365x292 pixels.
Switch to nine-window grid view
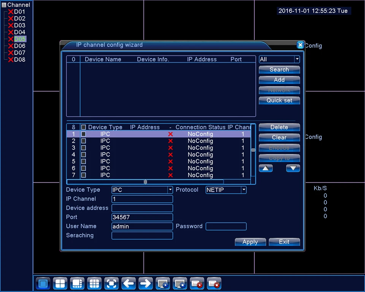(94, 283)
